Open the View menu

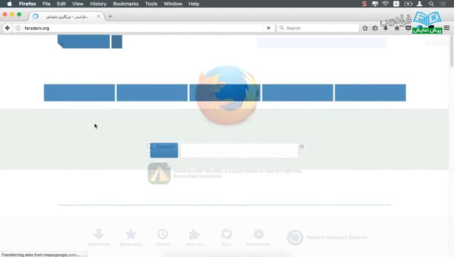tap(78, 4)
